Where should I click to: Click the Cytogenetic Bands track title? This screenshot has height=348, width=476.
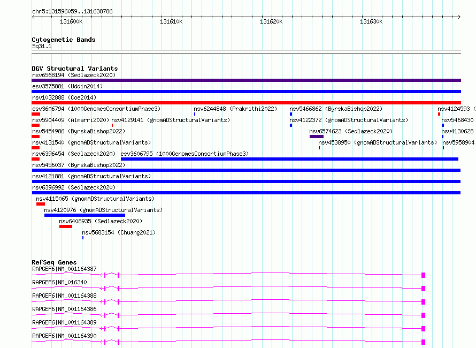click(64, 40)
